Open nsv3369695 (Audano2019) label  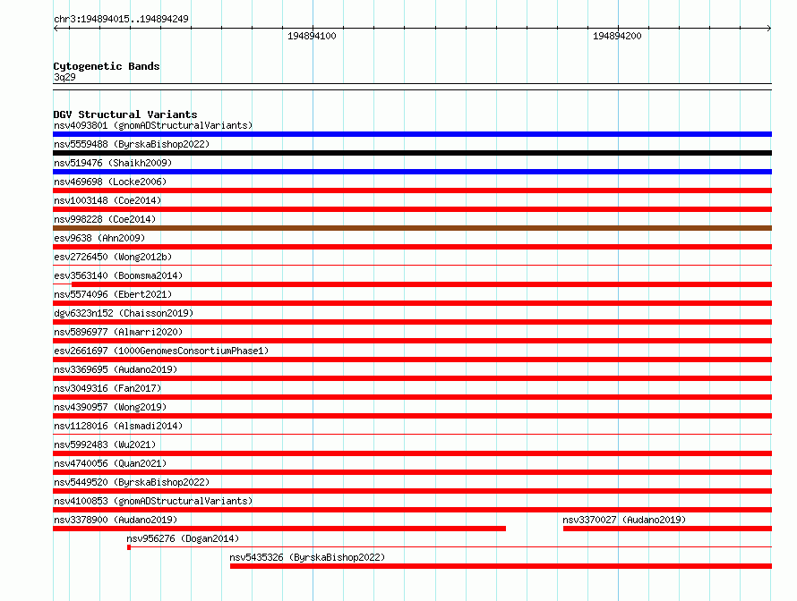[x=116, y=369]
